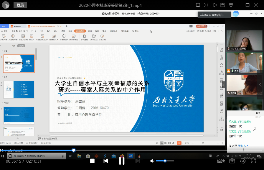The width and height of the screenshot is (264, 170).
Task: Pause the video playback
Action: coord(122,161)
